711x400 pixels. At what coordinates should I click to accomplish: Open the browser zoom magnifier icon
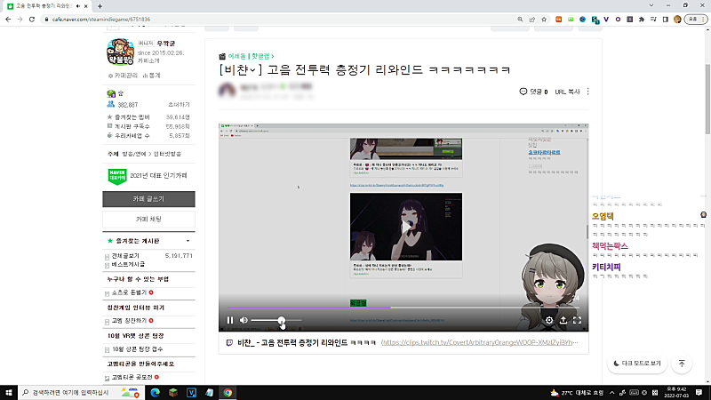(x=520, y=20)
